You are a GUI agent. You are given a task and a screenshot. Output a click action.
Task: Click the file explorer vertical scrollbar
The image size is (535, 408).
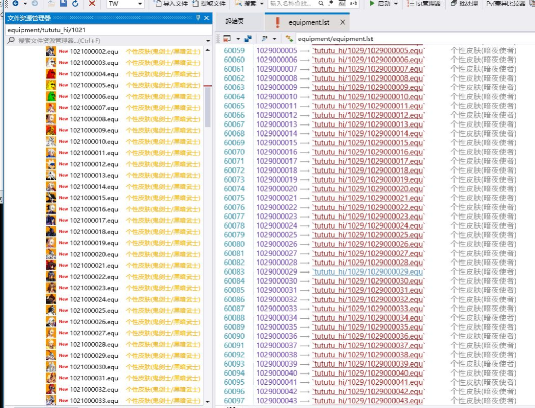(x=207, y=107)
